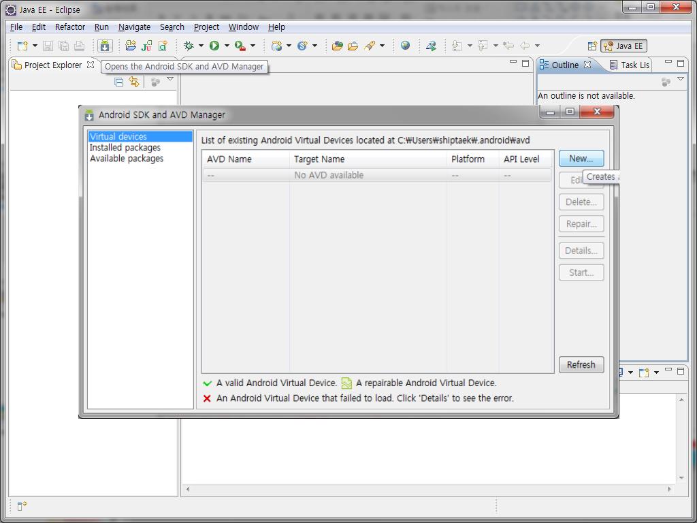The image size is (697, 523).
Task: Start the Debug bug icon
Action: click(189, 46)
